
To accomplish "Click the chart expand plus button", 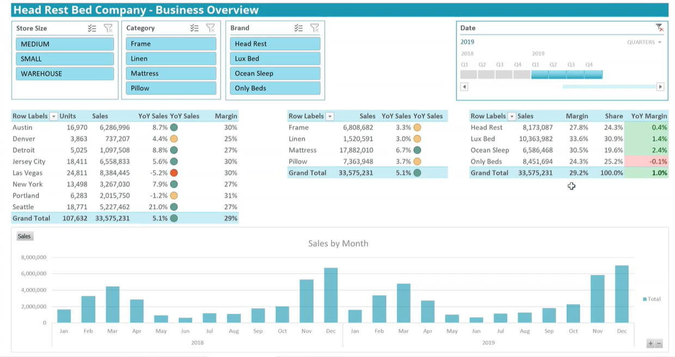I will point(650,343).
